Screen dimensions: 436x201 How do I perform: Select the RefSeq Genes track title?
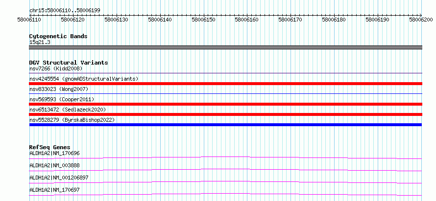(50, 147)
